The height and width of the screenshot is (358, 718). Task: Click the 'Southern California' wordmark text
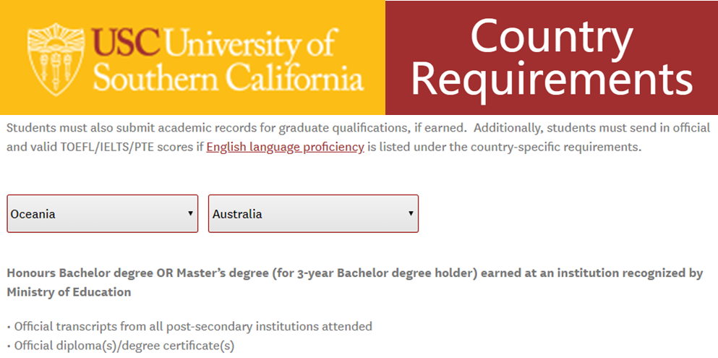pos(228,77)
